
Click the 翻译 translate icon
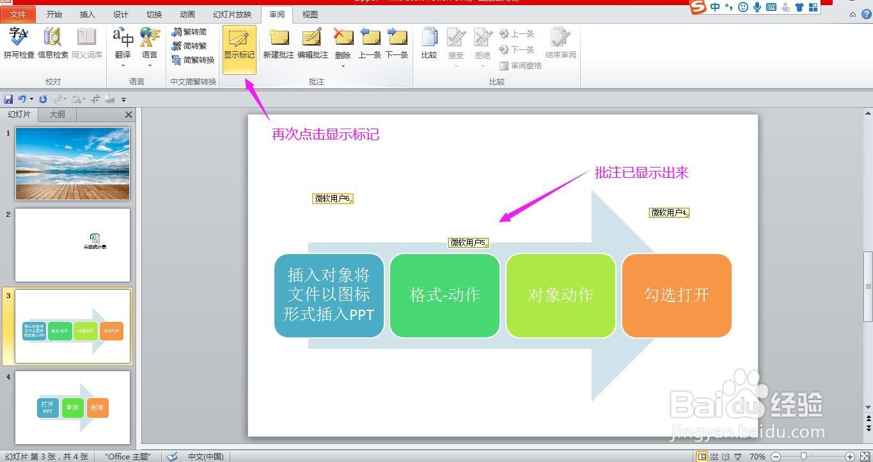(123, 38)
